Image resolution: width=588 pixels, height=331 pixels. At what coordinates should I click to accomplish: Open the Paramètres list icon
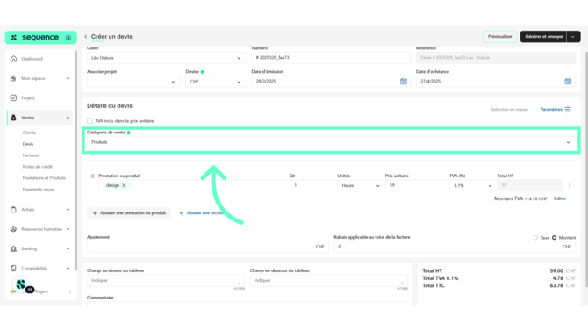568,109
